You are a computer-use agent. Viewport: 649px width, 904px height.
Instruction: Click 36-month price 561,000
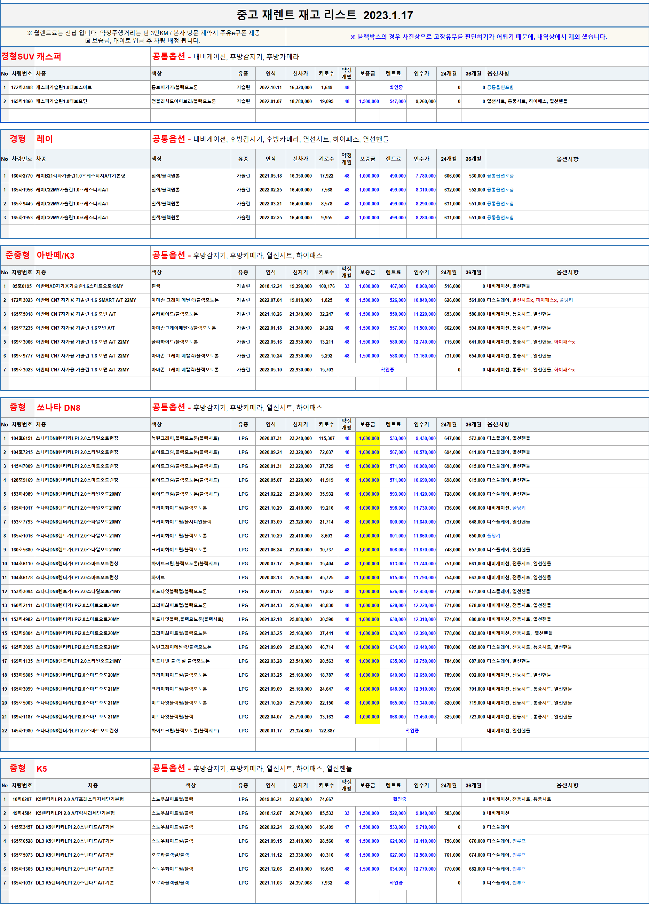click(477, 300)
